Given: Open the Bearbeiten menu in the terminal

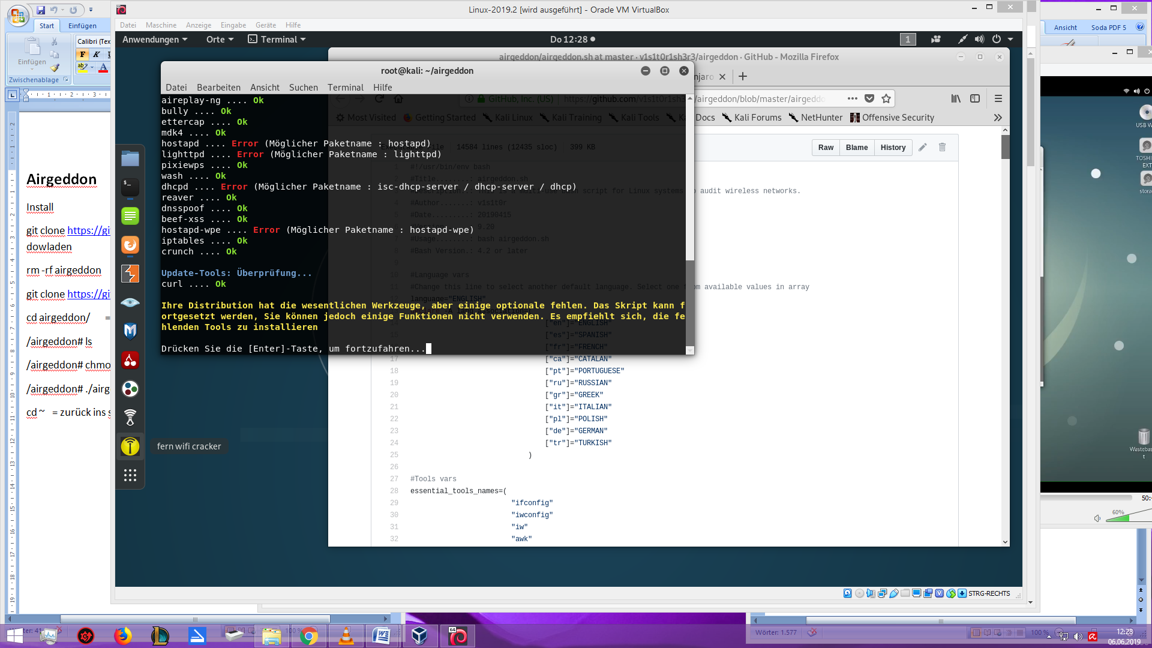Looking at the screenshot, I should click(218, 88).
